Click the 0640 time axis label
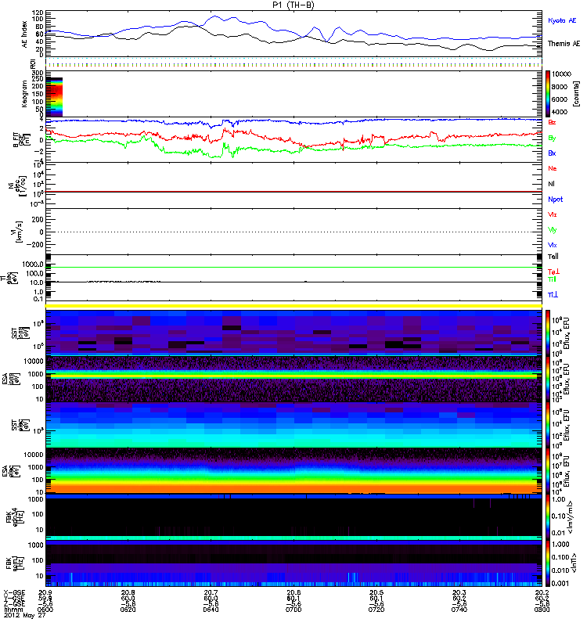 pos(211,610)
